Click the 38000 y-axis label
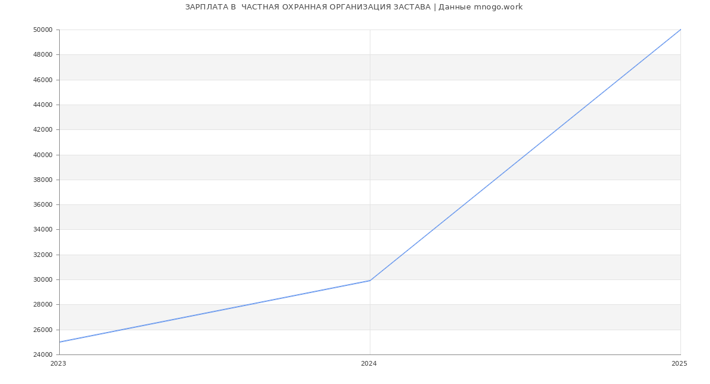This screenshot has width=710, height=384. [43, 180]
